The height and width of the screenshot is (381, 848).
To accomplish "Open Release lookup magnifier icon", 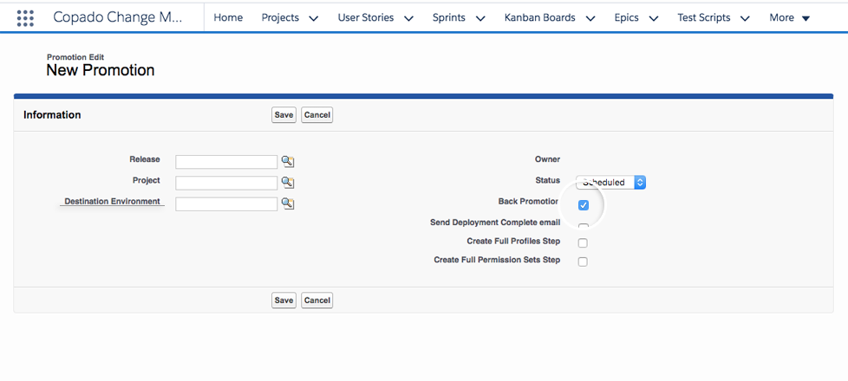I will (288, 162).
